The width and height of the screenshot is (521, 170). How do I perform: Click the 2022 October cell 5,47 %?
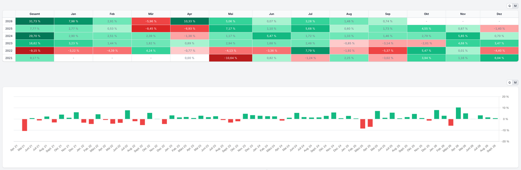[x=426, y=50]
